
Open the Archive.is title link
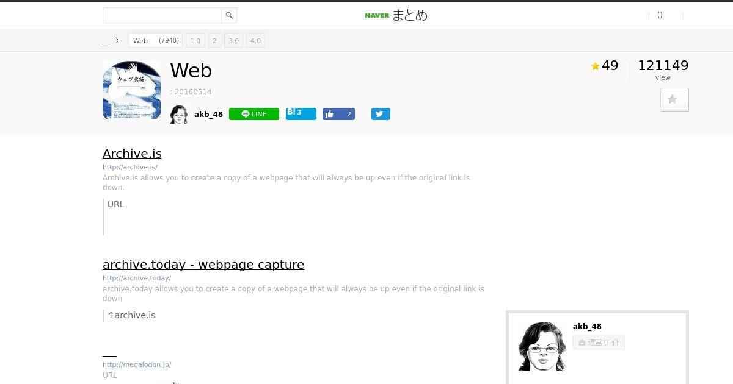click(132, 154)
